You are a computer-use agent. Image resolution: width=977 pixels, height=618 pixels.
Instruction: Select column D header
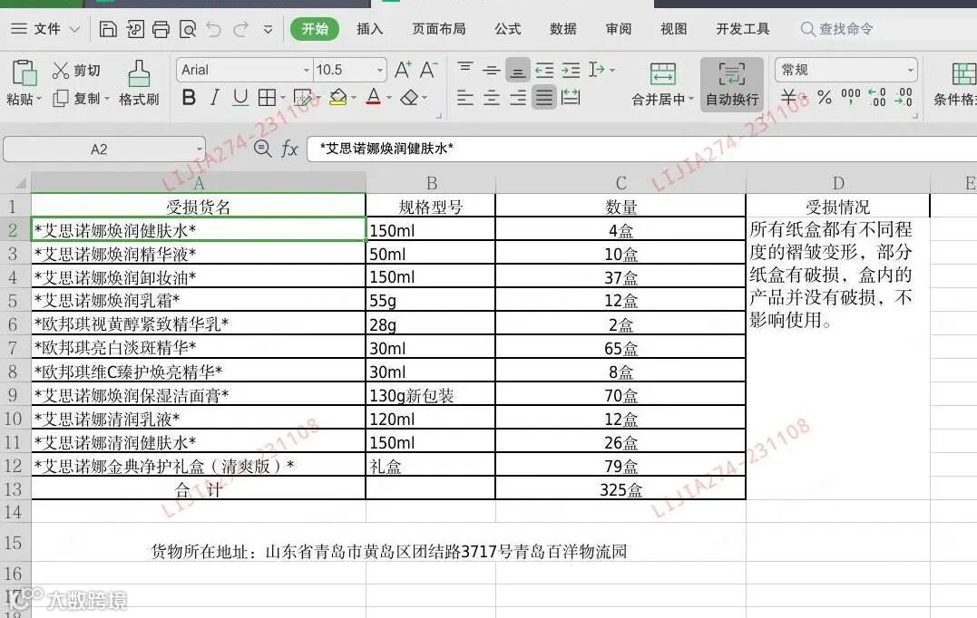pos(838,184)
